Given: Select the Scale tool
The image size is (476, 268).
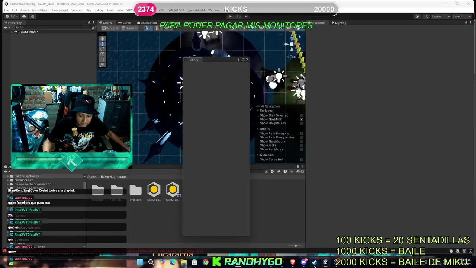Looking at the screenshot, I should click(x=102, y=54).
